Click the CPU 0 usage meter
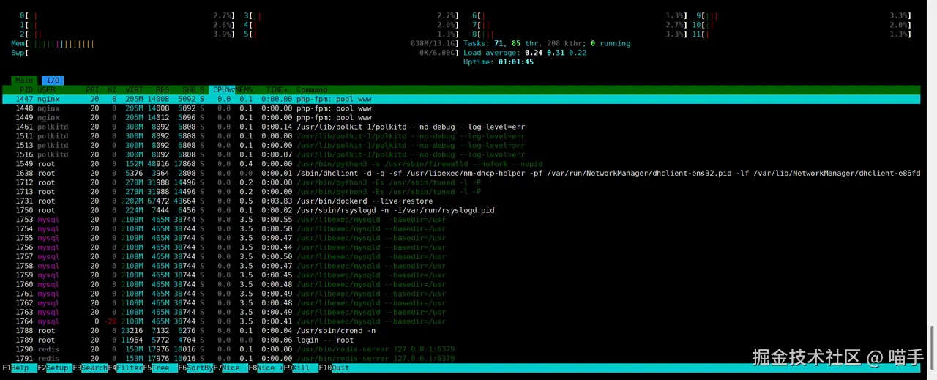 (128, 15)
